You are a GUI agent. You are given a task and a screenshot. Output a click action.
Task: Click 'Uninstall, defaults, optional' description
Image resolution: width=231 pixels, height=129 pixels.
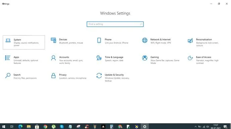(x=26, y=62)
